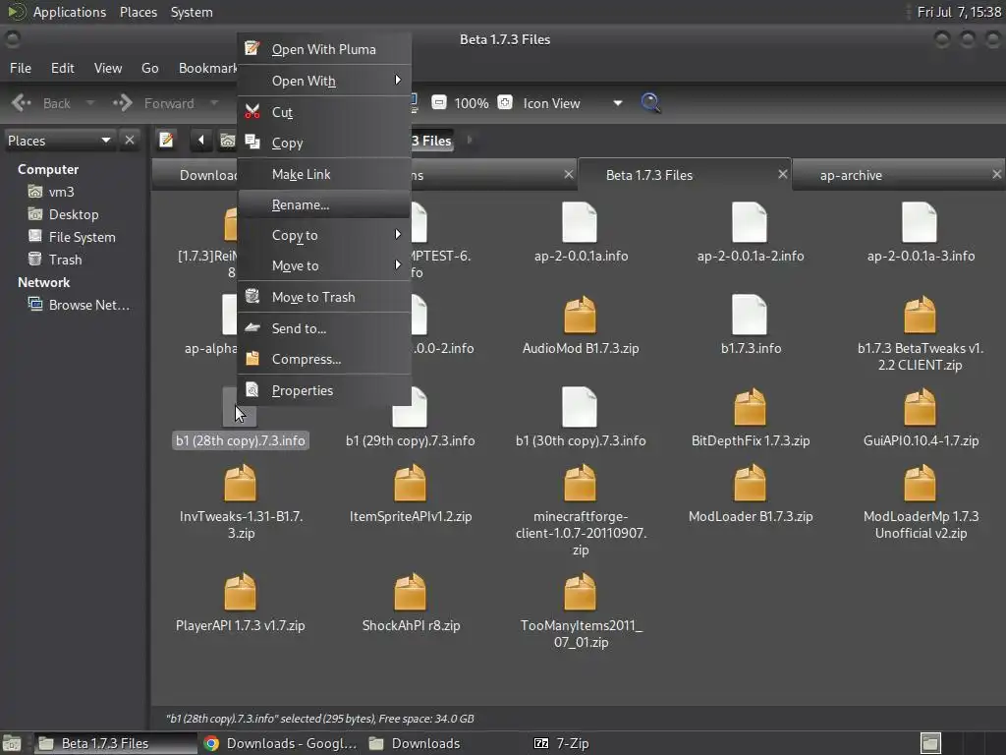Image resolution: width=1006 pixels, height=755 pixels.
Task: Click the zoom in icon
Action: pos(505,102)
